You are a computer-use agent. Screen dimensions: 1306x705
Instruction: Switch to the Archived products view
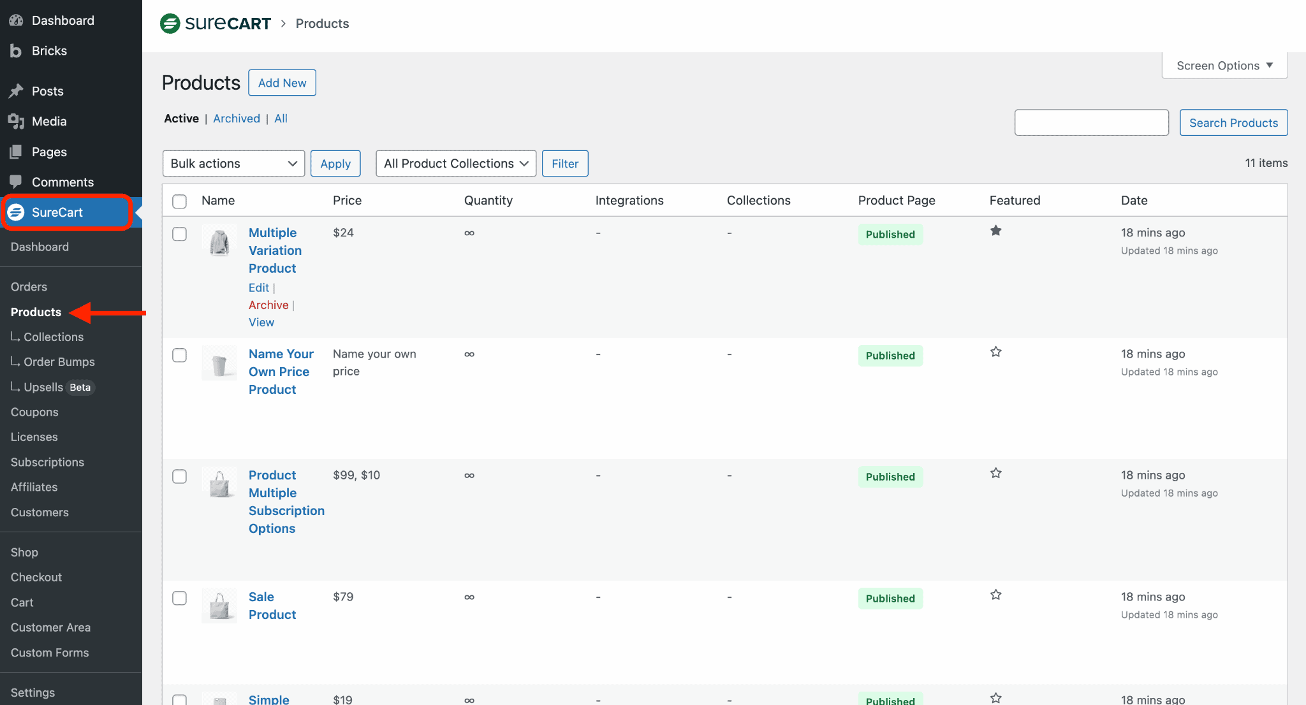[237, 119]
